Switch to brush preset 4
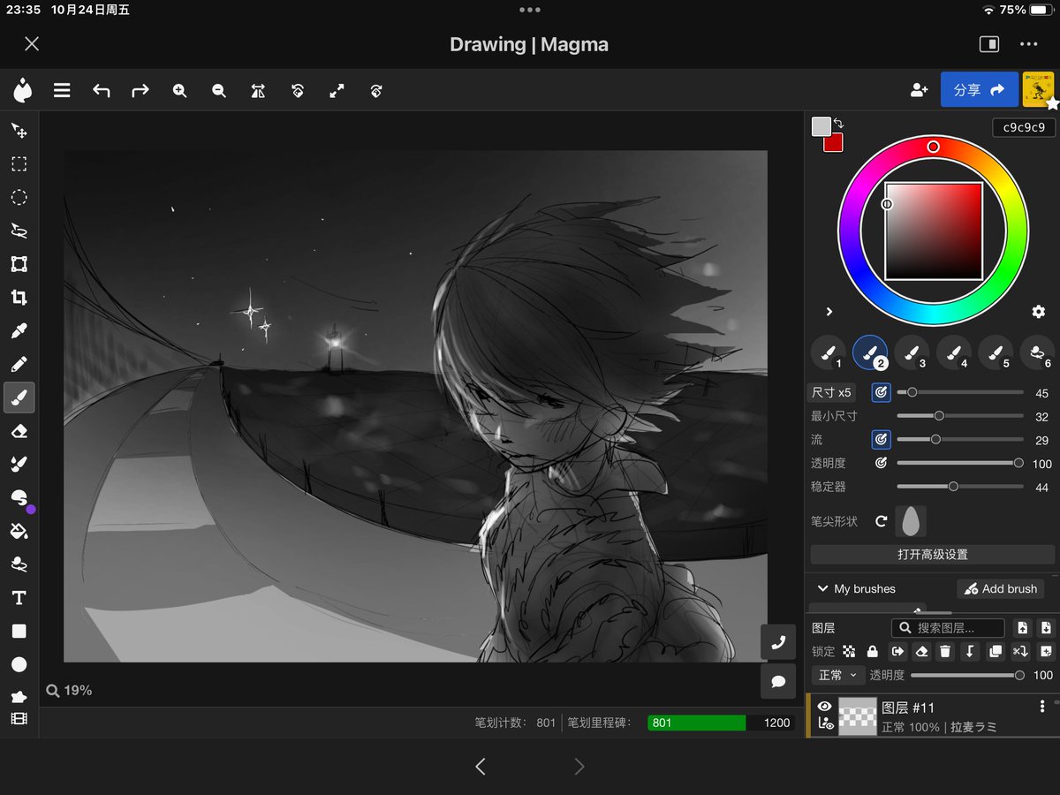 [x=954, y=353]
